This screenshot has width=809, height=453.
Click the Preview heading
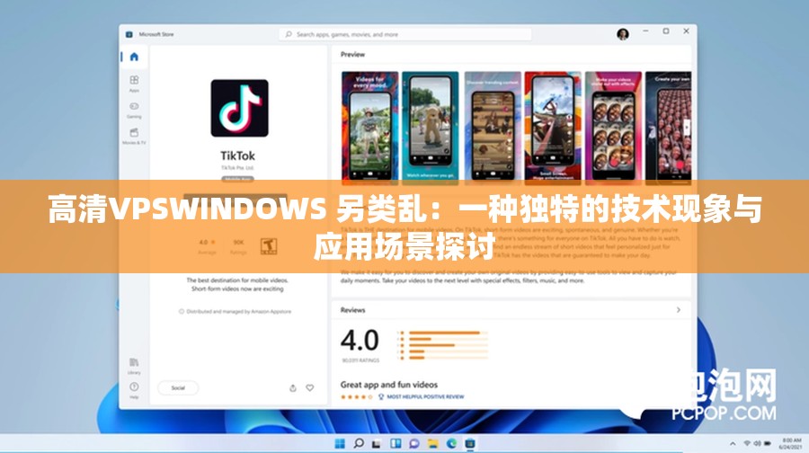pyautogui.click(x=353, y=54)
